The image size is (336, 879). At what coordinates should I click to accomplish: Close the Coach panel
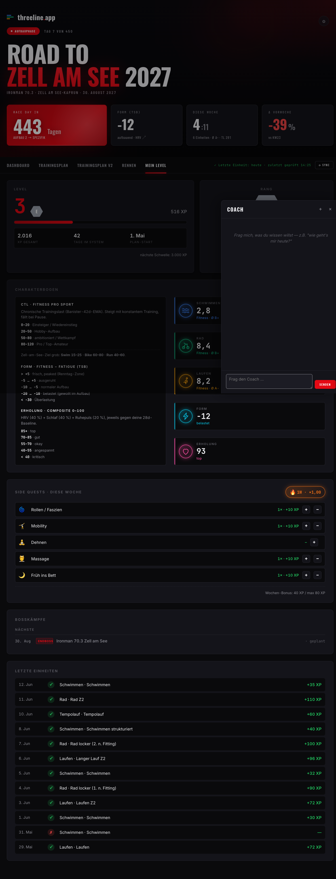pyautogui.click(x=330, y=209)
